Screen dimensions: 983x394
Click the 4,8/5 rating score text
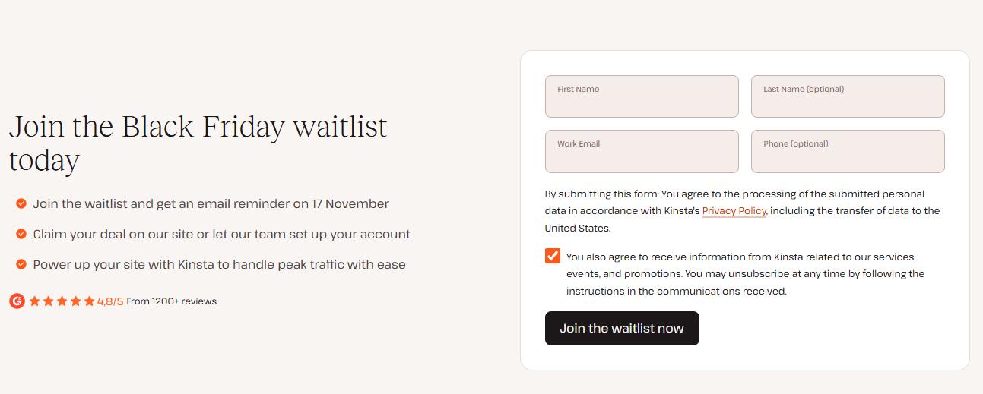(110, 301)
